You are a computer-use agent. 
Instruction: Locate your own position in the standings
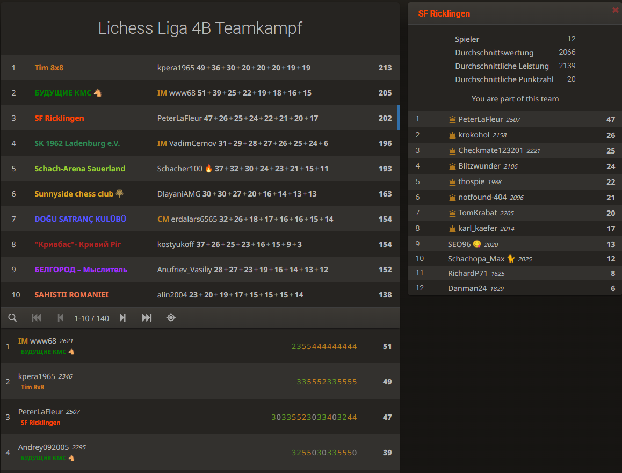click(170, 317)
